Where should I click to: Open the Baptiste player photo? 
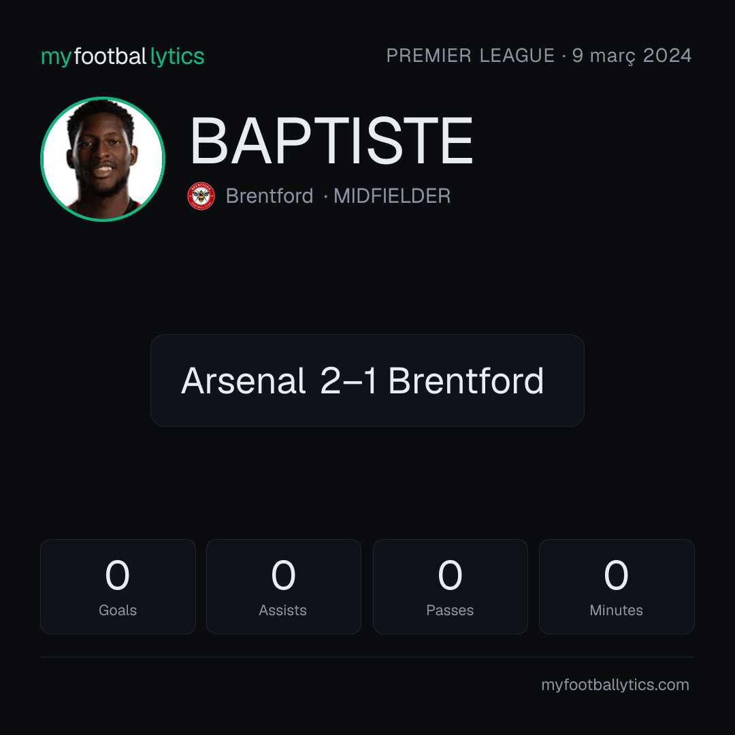[x=103, y=159]
